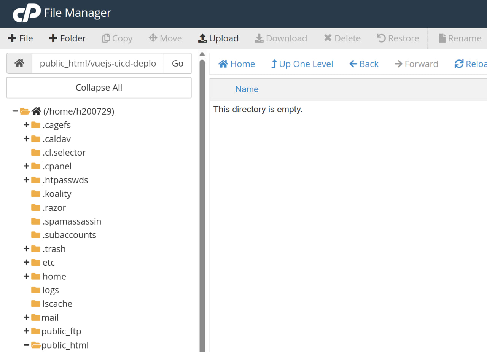Collapse the public_html folder

(26, 345)
